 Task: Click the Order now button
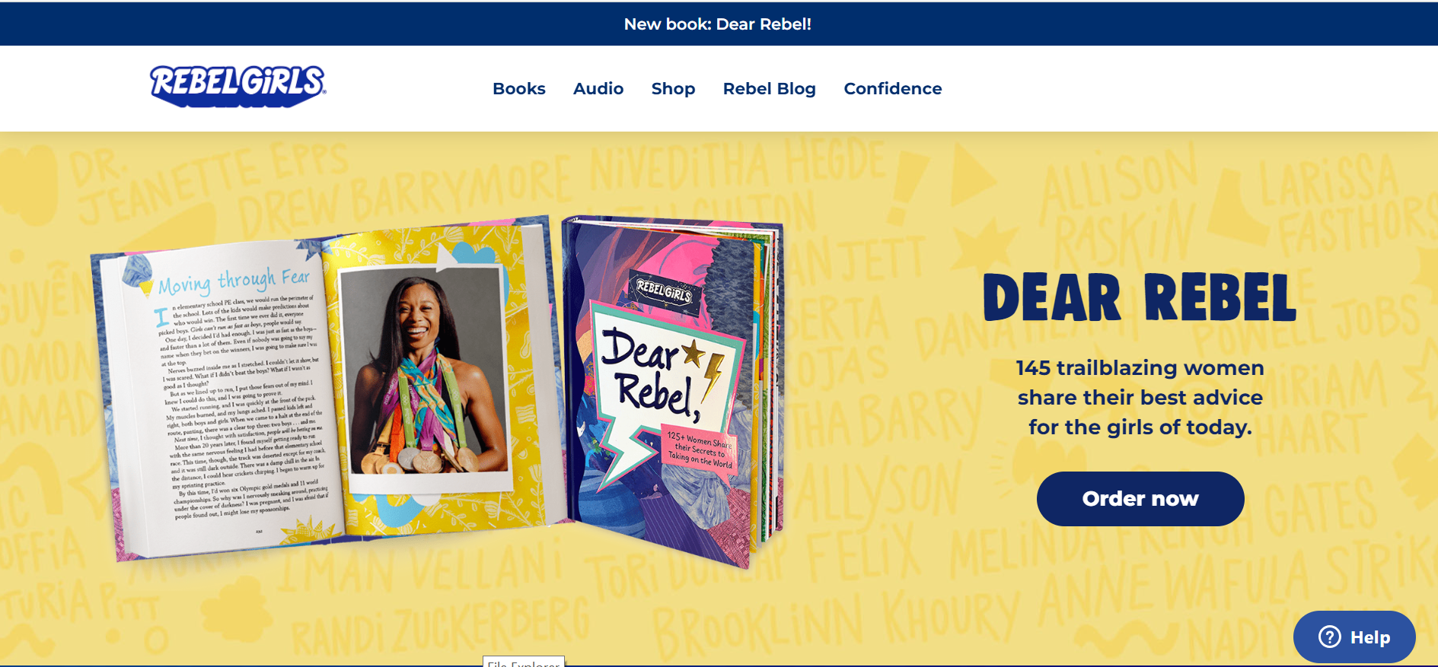click(x=1140, y=499)
